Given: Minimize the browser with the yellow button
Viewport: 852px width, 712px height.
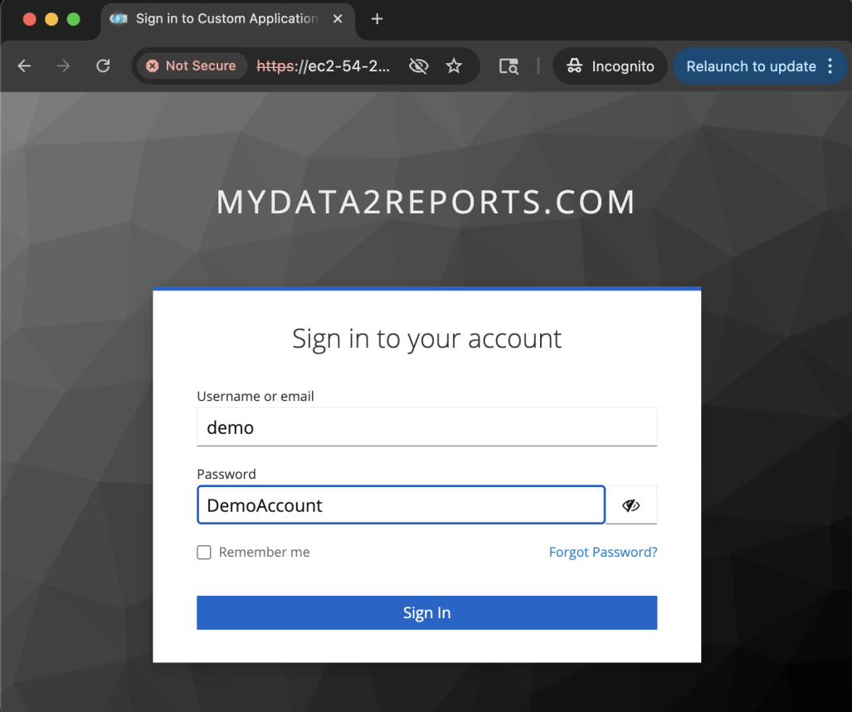Looking at the screenshot, I should pyautogui.click(x=51, y=19).
